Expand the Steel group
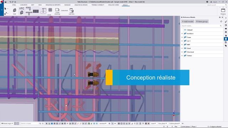 coord(182,48)
